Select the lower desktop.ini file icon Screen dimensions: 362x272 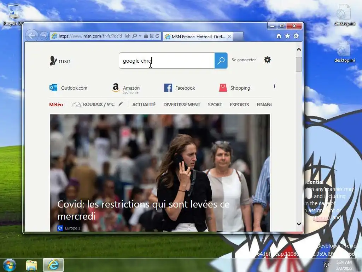(x=344, y=52)
